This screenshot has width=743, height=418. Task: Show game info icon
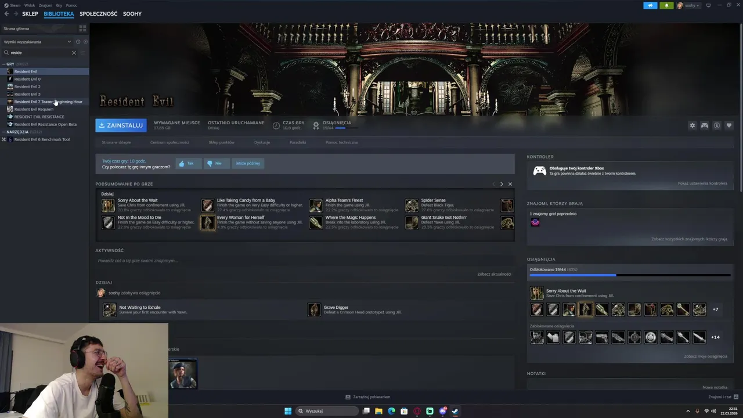[717, 125]
